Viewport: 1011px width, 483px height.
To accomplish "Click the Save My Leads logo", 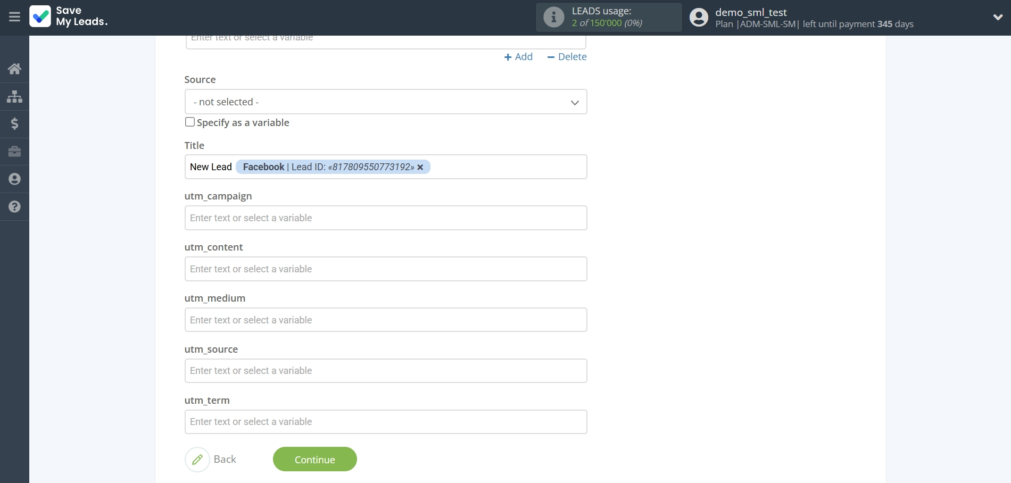I will pyautogui.click(x=68, y=17).
